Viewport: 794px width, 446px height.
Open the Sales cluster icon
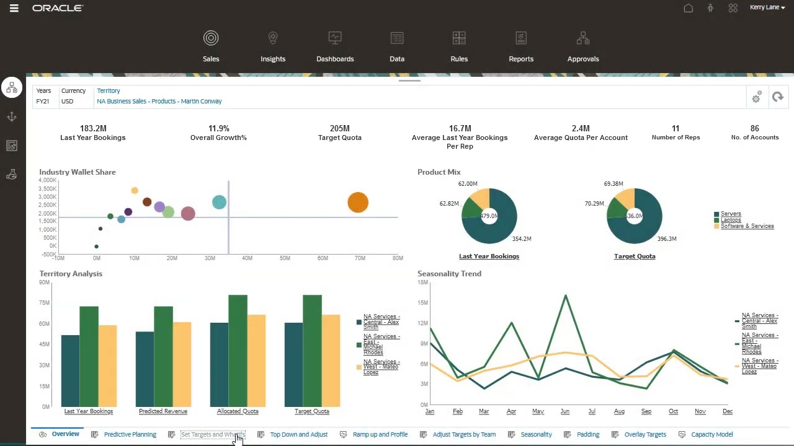click(211, 38)
